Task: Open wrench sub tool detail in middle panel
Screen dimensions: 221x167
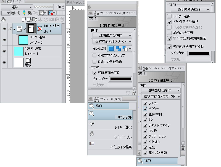Action: 134,93
